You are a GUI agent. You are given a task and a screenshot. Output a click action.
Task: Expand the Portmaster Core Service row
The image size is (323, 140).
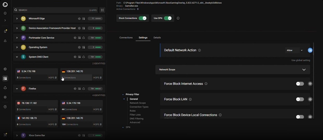point(17,38)
